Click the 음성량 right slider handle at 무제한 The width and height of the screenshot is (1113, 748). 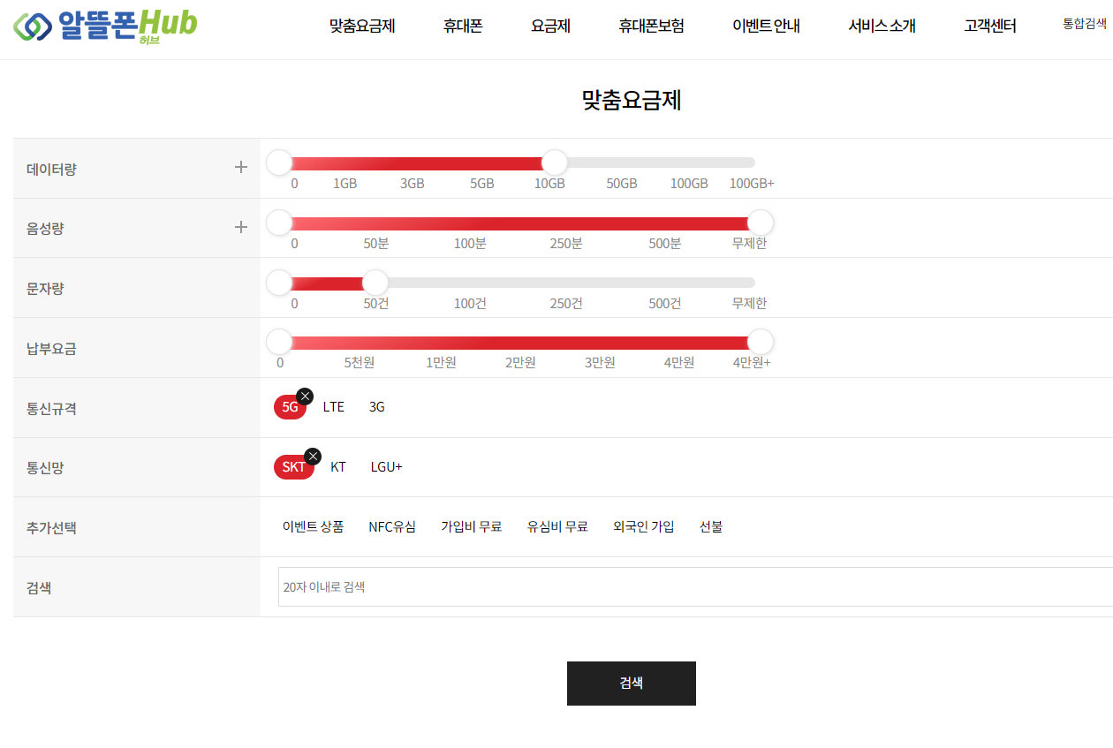(761, 223)
